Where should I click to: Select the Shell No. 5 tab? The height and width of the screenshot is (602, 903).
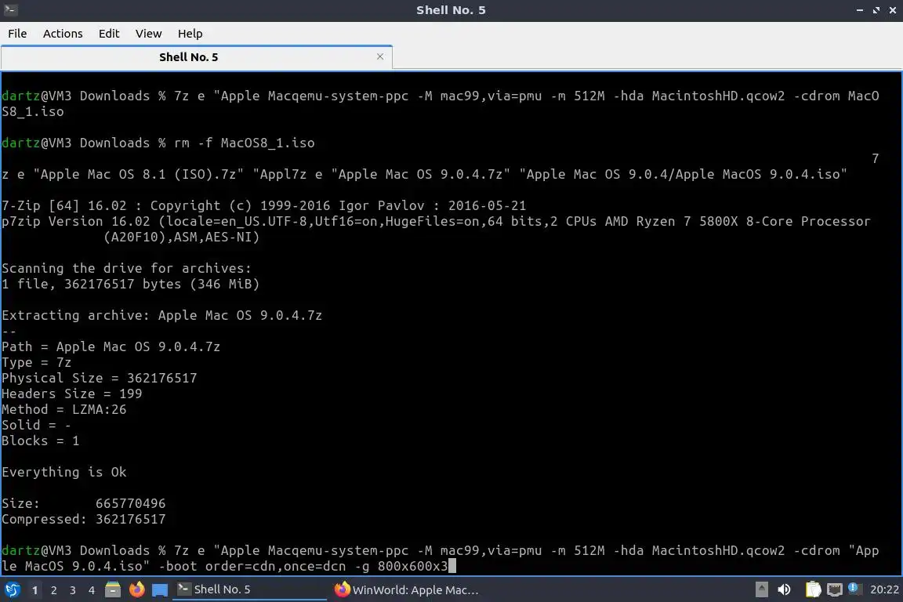tap(197, 57)
